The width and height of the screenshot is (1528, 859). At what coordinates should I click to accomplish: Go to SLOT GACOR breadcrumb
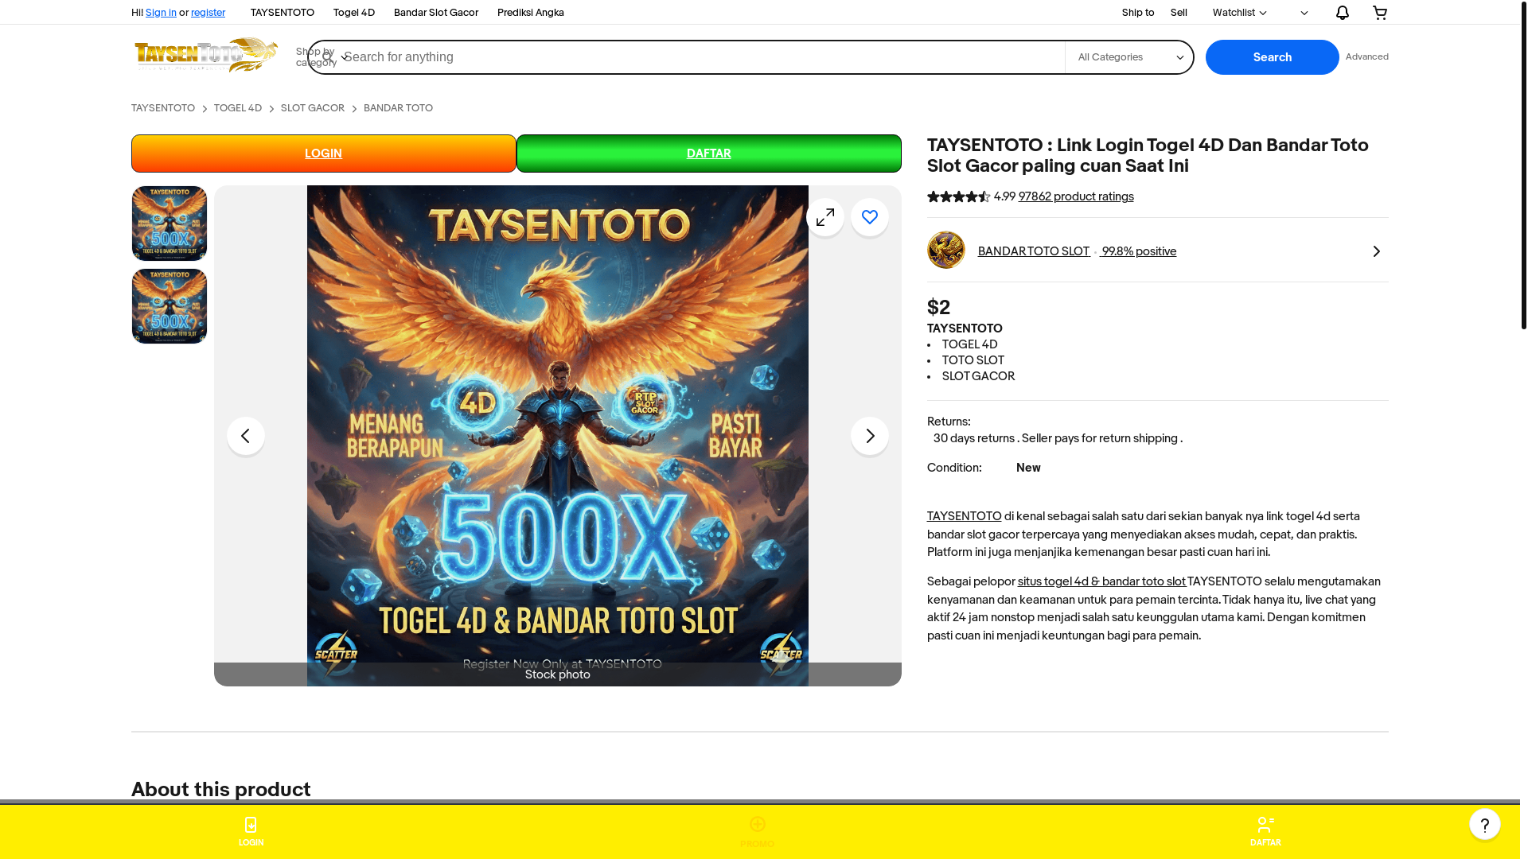(x=313, y=108)
